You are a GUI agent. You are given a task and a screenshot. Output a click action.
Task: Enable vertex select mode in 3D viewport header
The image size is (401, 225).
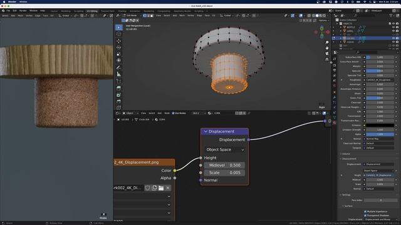pos(145,16)
